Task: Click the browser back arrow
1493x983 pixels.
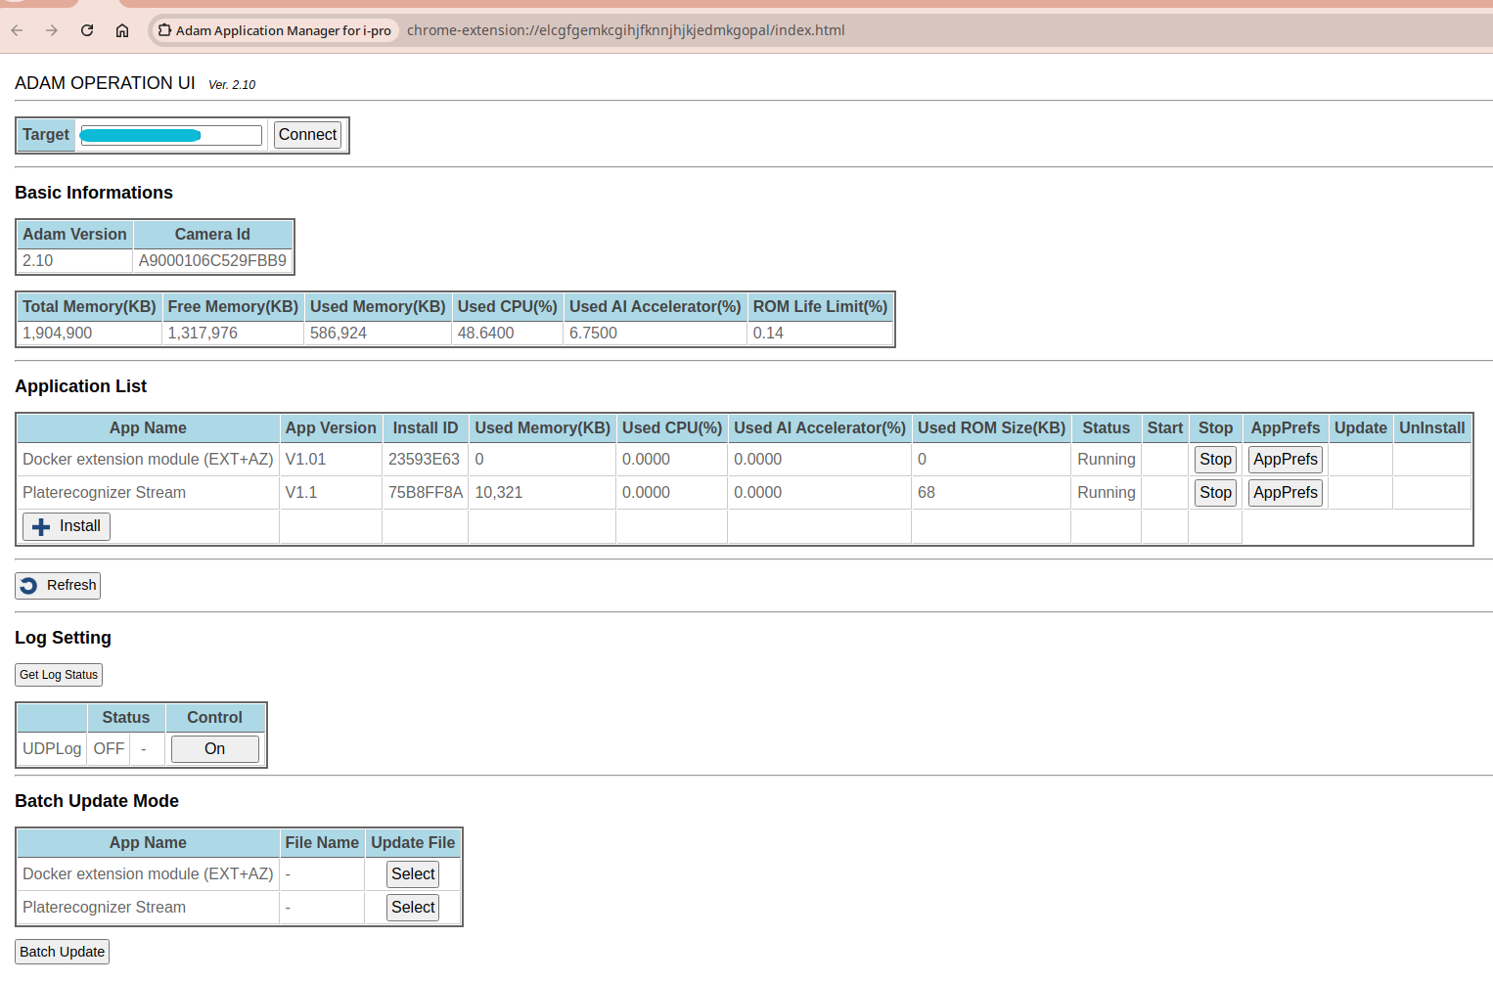Action: point(17,30)
